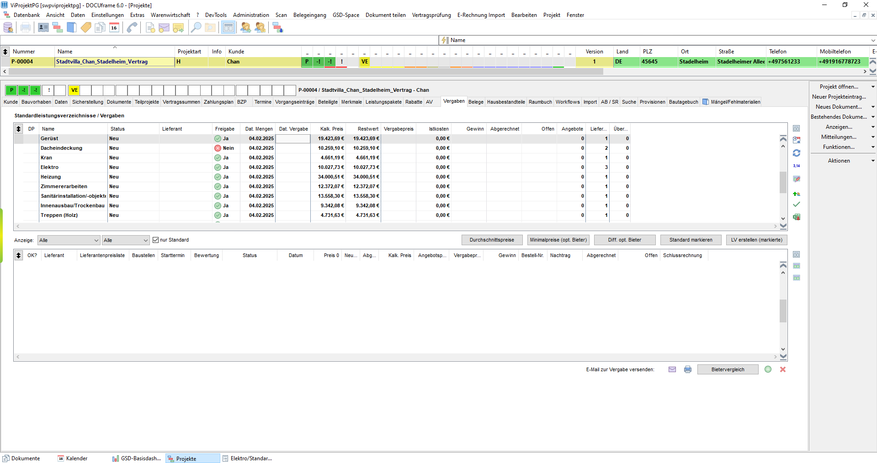
Task: Click the Bietervergleich button
Action: point(728,369)
